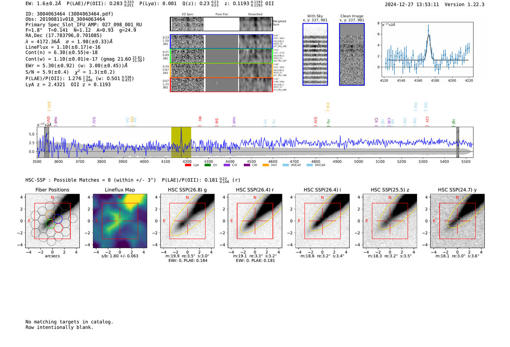The height and width of the screenshot is (347, 510).
Task: Click the EWr = 5.30(±0.92) line
Action: [x=76, y=66]
